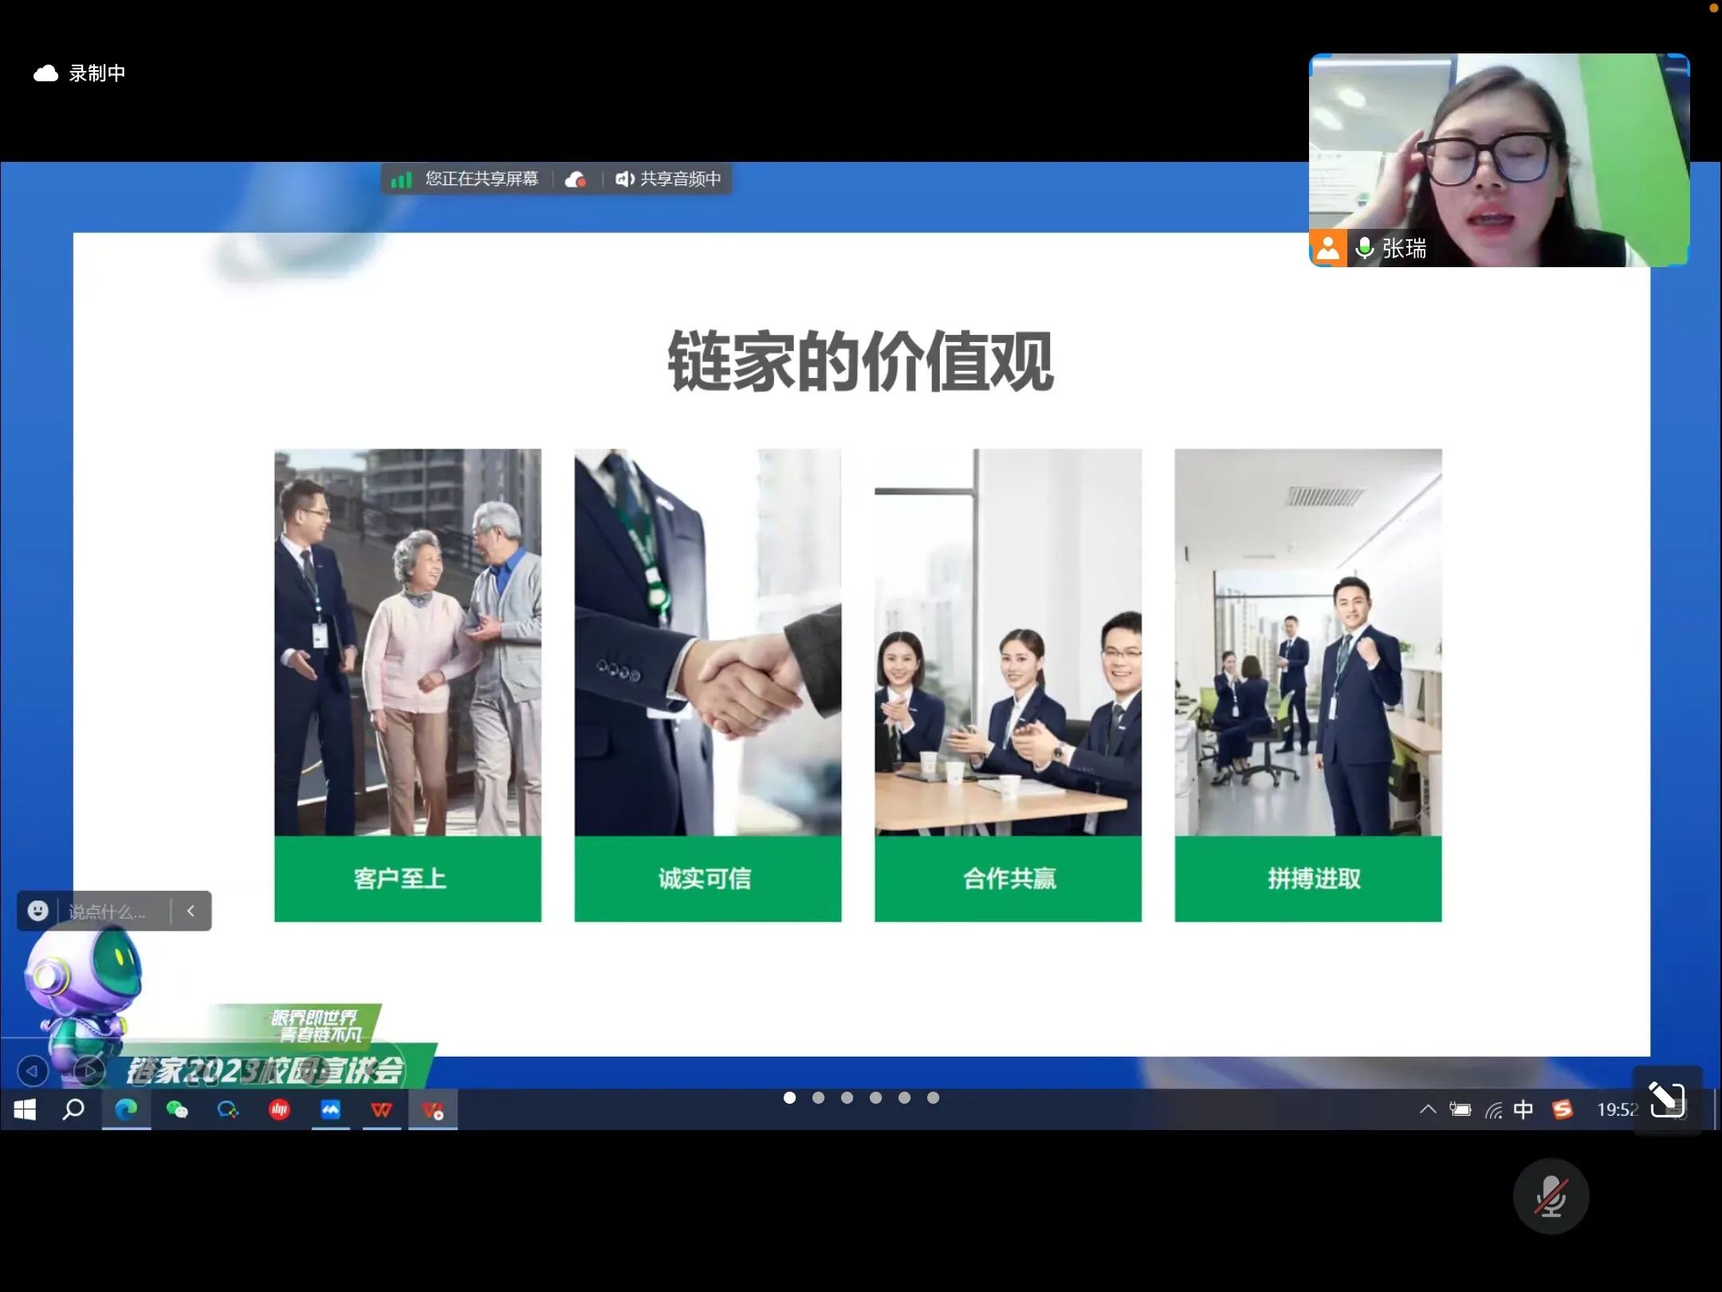Collapse the chat bar with the arrow

pyautogui.click(x=191, y=911)
